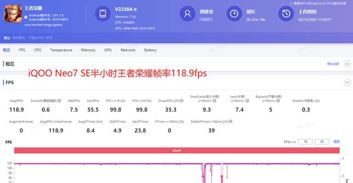Click the Std(FTime) value 4.9
353x183 pixels.
(118, 130)
